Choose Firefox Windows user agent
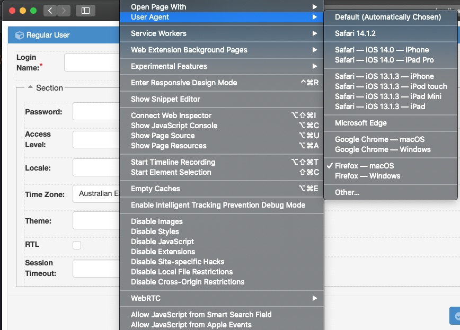Screen dimensions: 460x330 point(391,176)
